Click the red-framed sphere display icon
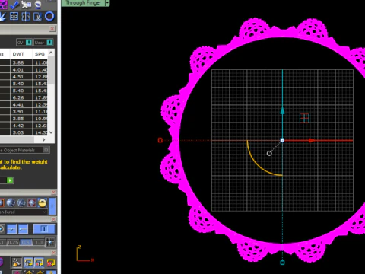 [x=32, y=203]
